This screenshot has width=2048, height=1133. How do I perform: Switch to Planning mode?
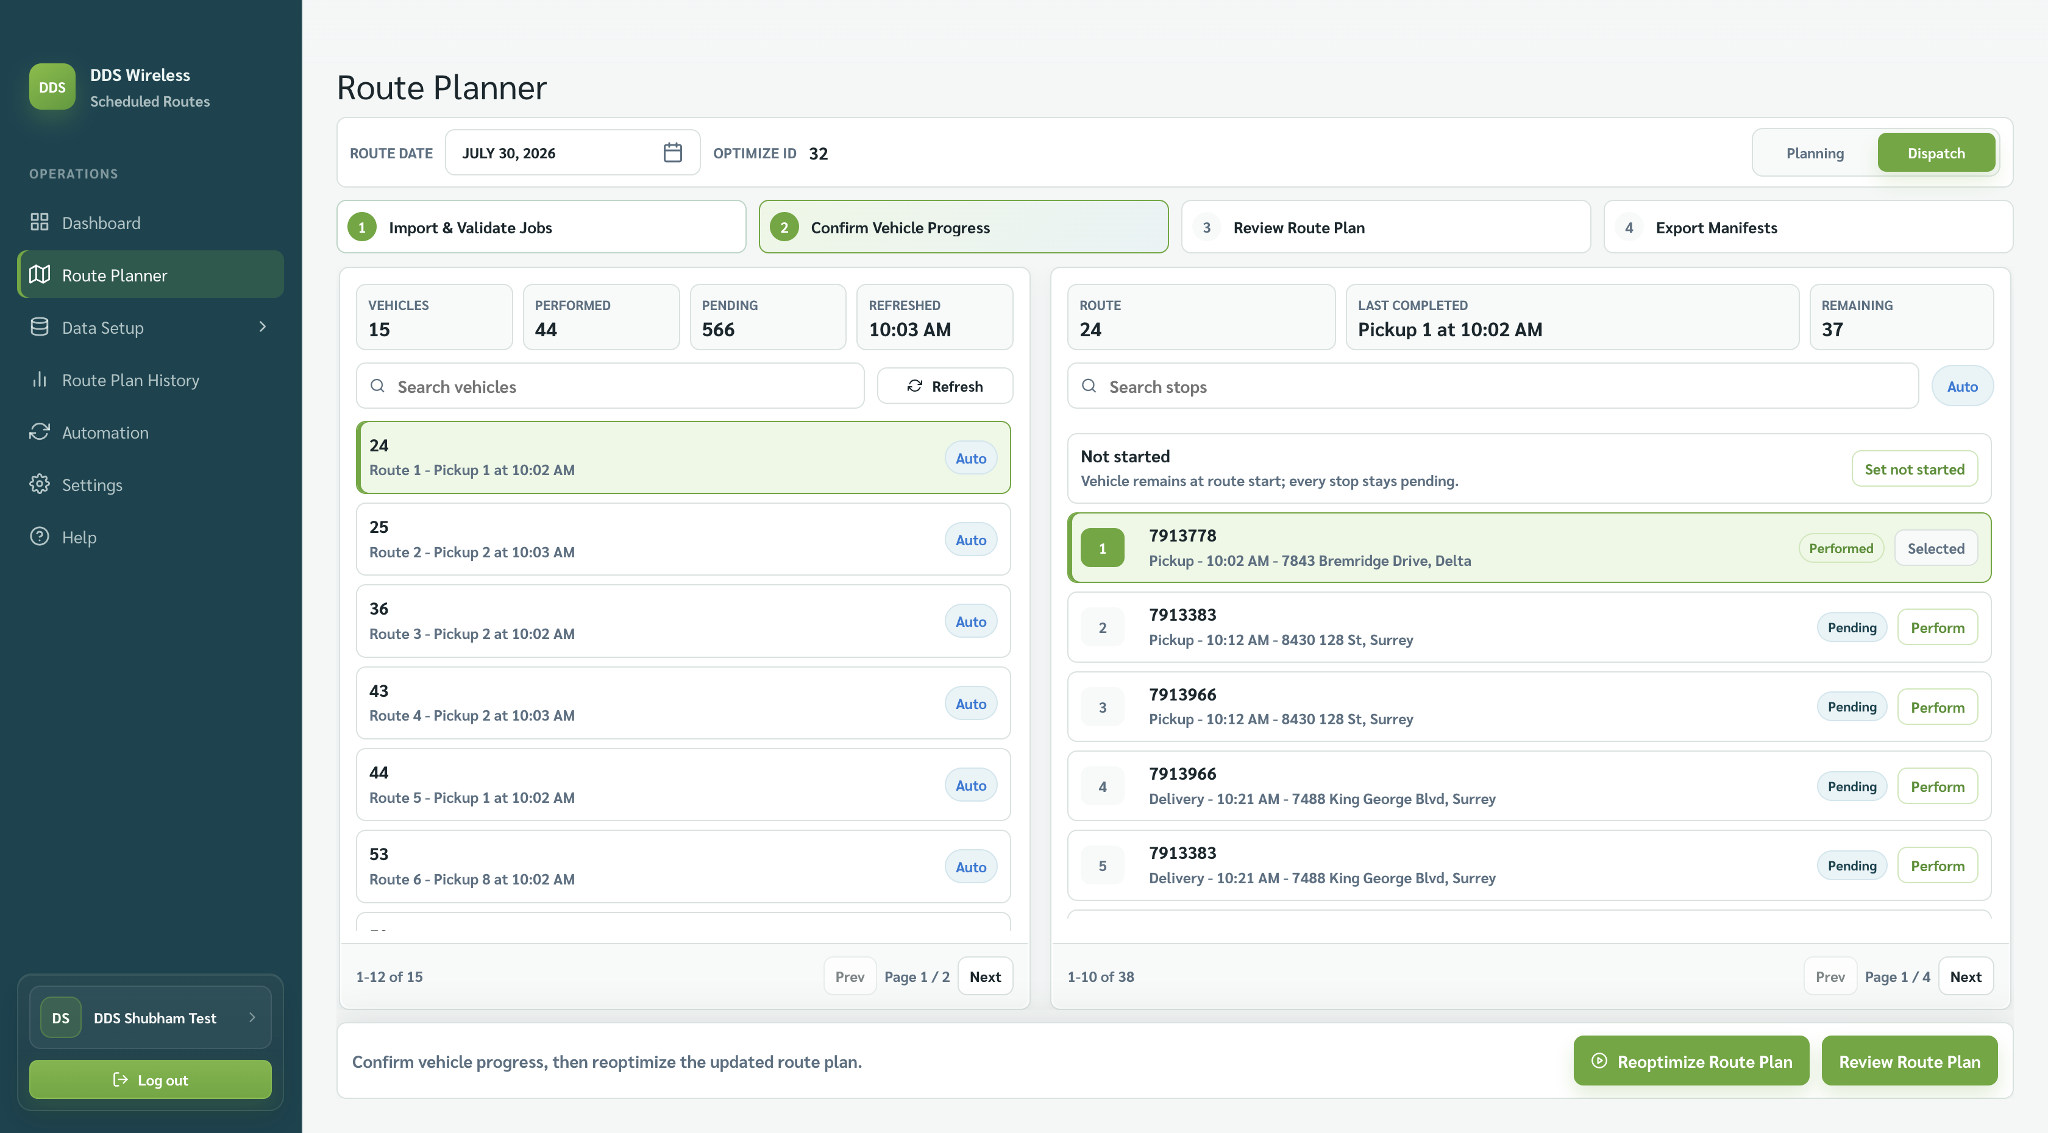(x=1815, y=152)
